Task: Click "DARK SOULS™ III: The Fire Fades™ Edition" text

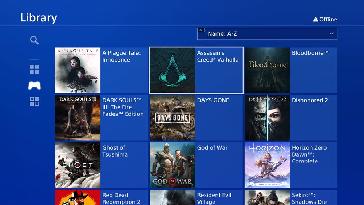Action: [x=123, y=107]
